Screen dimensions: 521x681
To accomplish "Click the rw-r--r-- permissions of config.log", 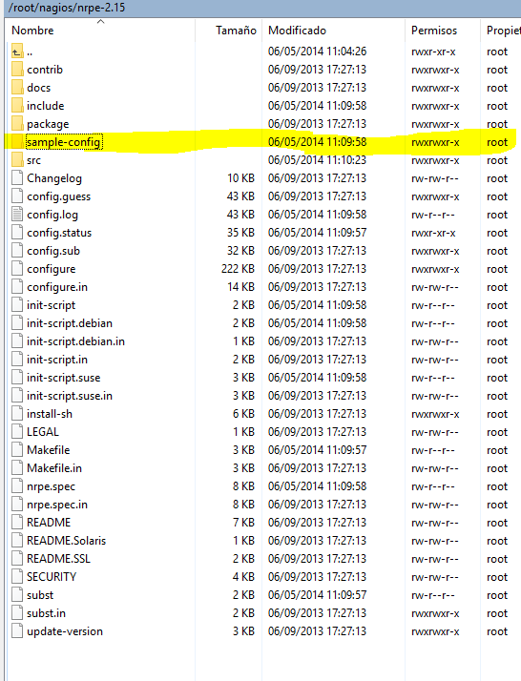I will (433, 215).
